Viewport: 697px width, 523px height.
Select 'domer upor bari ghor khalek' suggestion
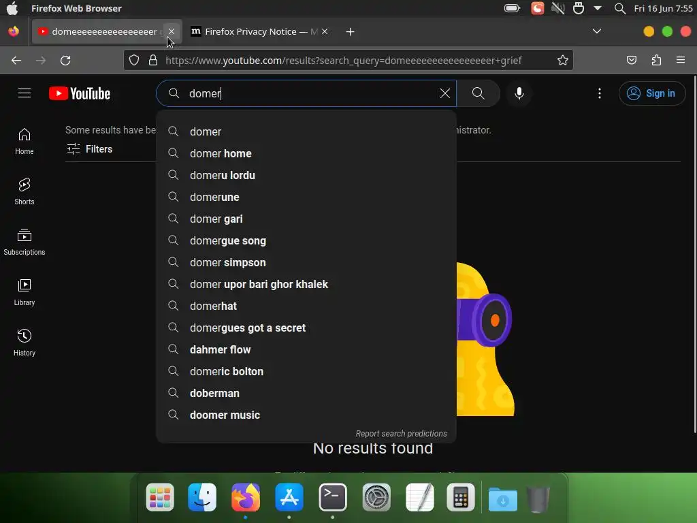pyautogui.click(x=306, y=284)
